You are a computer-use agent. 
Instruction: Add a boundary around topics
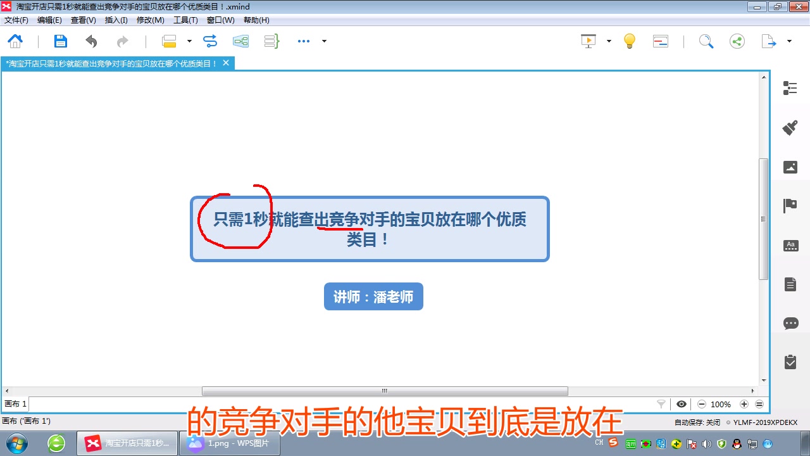(x=240, y=41)
